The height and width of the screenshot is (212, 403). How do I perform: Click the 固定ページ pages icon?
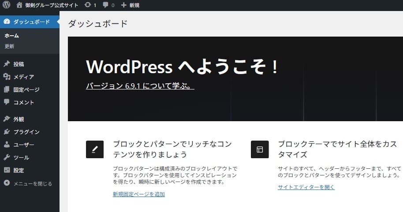point(7,89)
